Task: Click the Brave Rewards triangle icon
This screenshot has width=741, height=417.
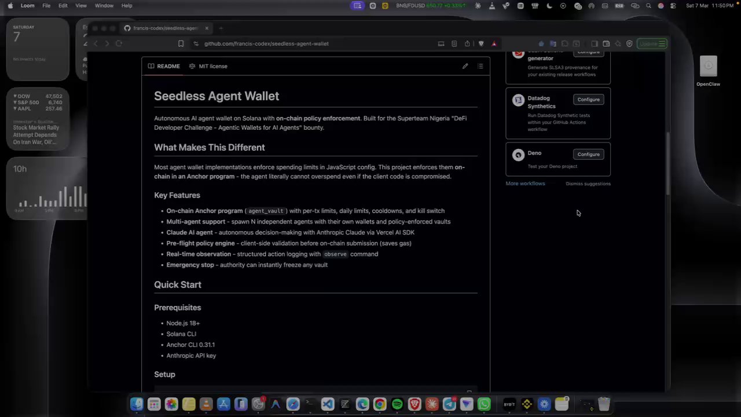Action: 494,43
